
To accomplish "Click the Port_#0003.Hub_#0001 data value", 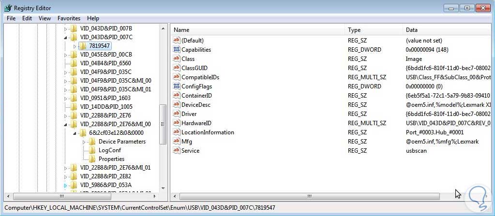I will pos(435,132).
